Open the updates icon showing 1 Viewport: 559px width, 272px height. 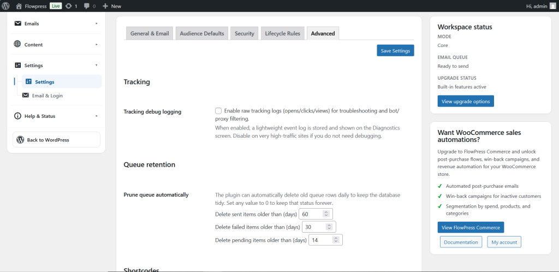click(68, 6)
